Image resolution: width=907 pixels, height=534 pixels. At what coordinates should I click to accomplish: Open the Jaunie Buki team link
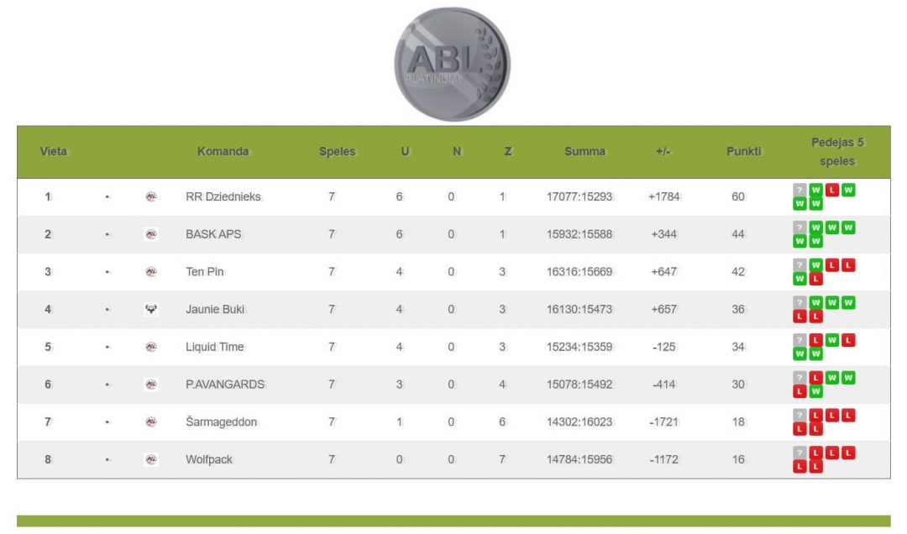[x=215, y=310]
